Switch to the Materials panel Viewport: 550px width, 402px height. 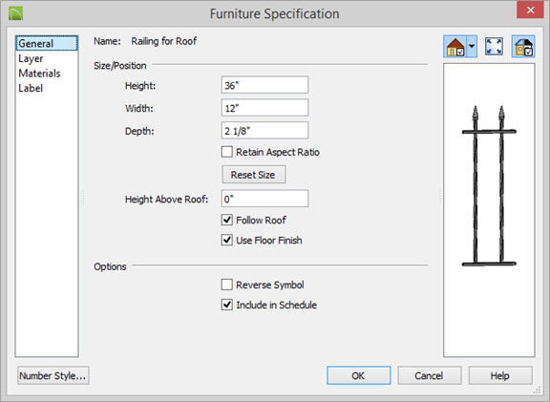[39, 74]
